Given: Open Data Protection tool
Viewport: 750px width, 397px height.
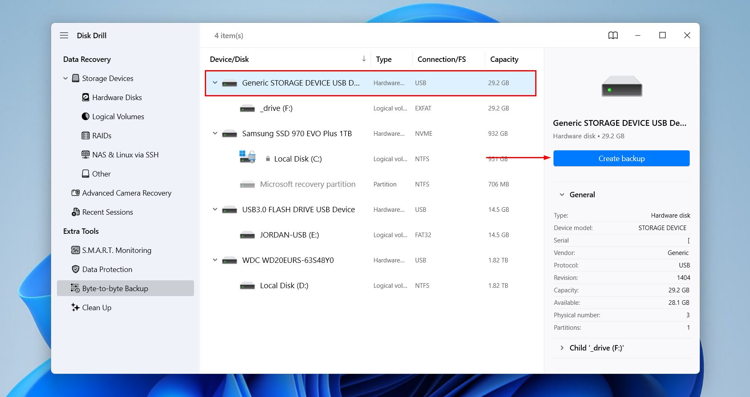Looking at the screenshot, I should click(107, 270).
